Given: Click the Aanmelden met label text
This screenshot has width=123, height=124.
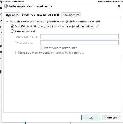Looking at the screenshot, I should (25, 31).
